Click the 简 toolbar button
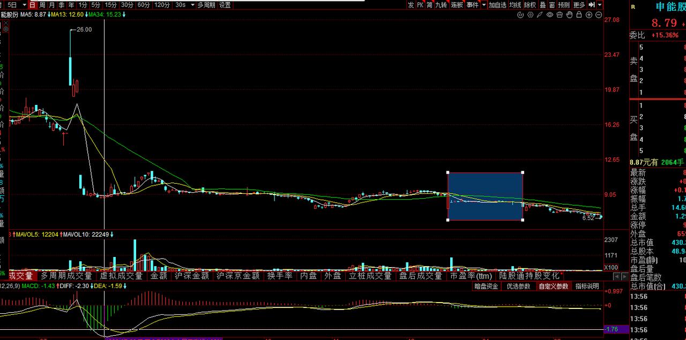Viewport: 686px width, 340px height. click(429, 5)
